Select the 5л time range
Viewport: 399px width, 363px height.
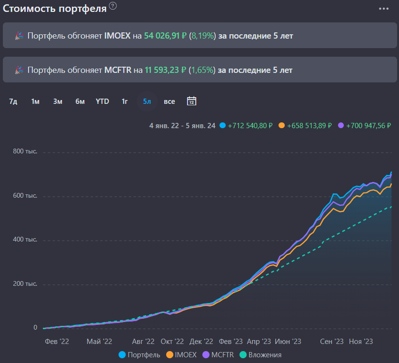147,101
